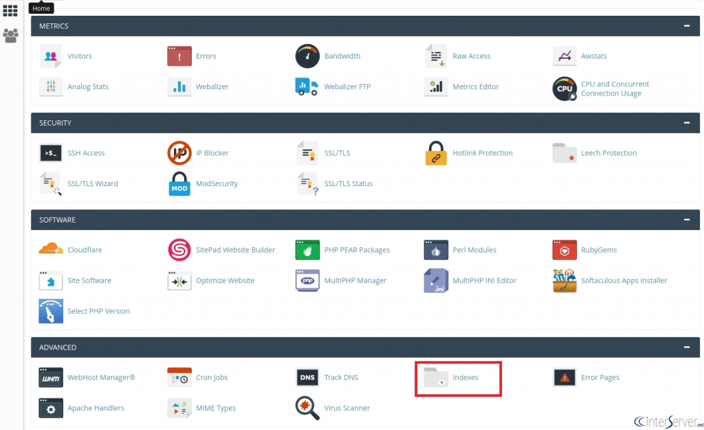This screenshot has width=704, height=430.
Task: Click the red Errors icon
Action: (x=179, y=56)
